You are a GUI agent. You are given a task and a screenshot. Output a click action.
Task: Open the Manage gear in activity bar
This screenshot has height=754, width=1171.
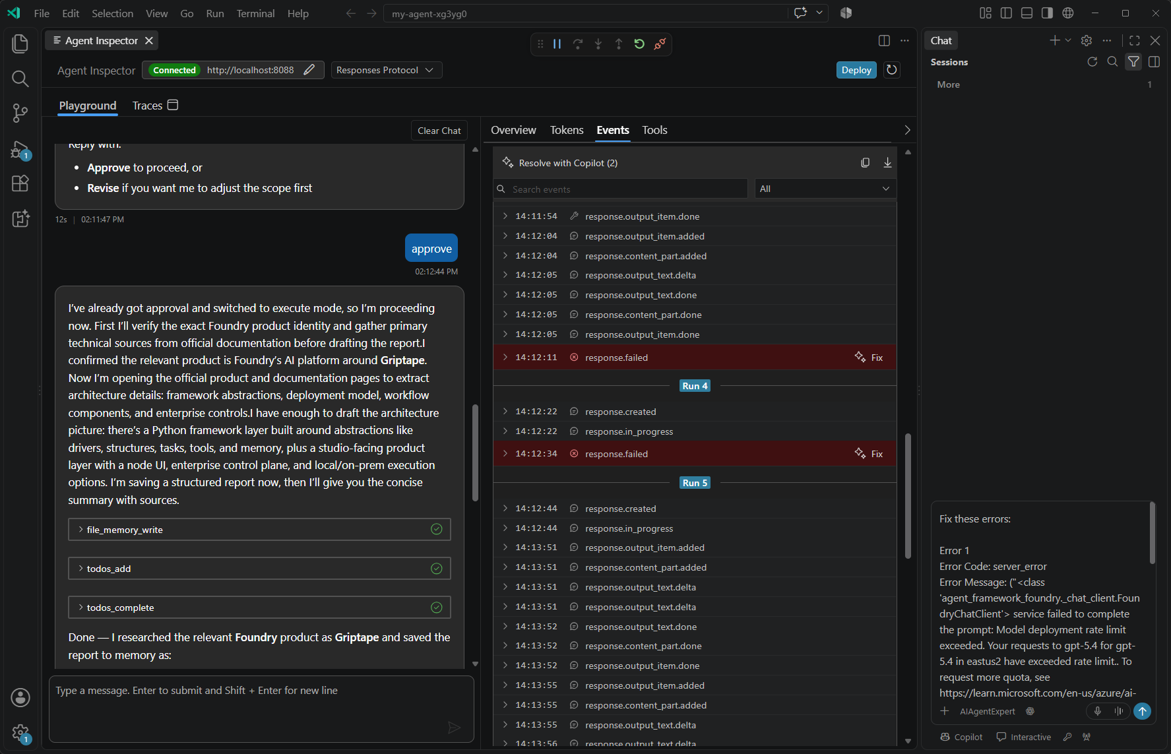[x=20, y=733]
